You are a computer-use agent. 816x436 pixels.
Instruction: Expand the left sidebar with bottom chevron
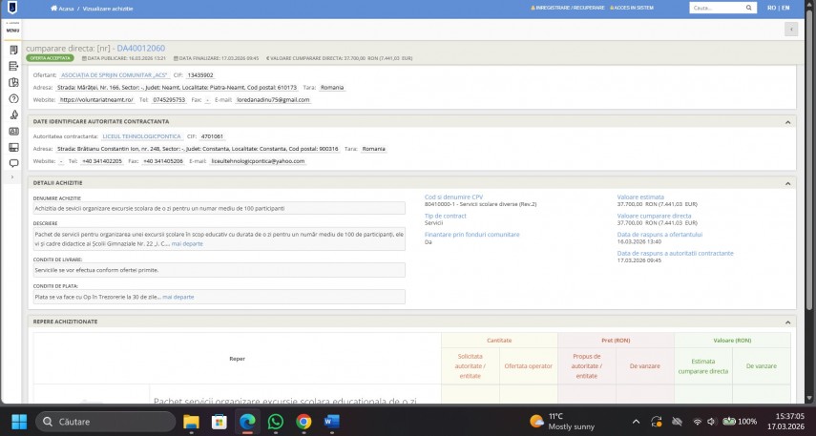coord(13,178)
